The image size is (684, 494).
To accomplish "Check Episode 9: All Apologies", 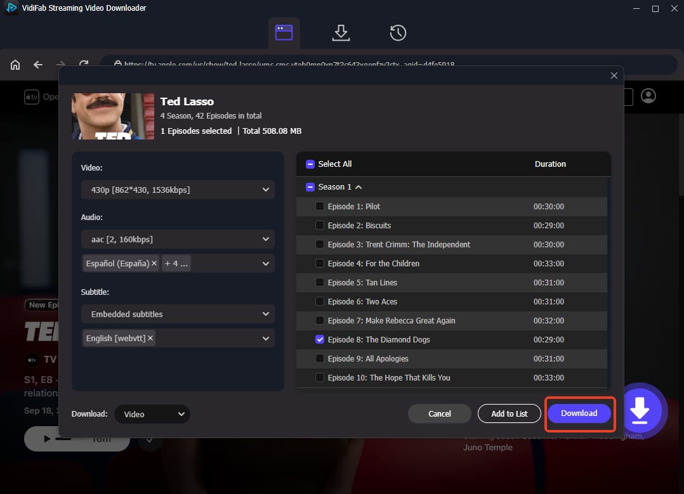I will (320, 358).
